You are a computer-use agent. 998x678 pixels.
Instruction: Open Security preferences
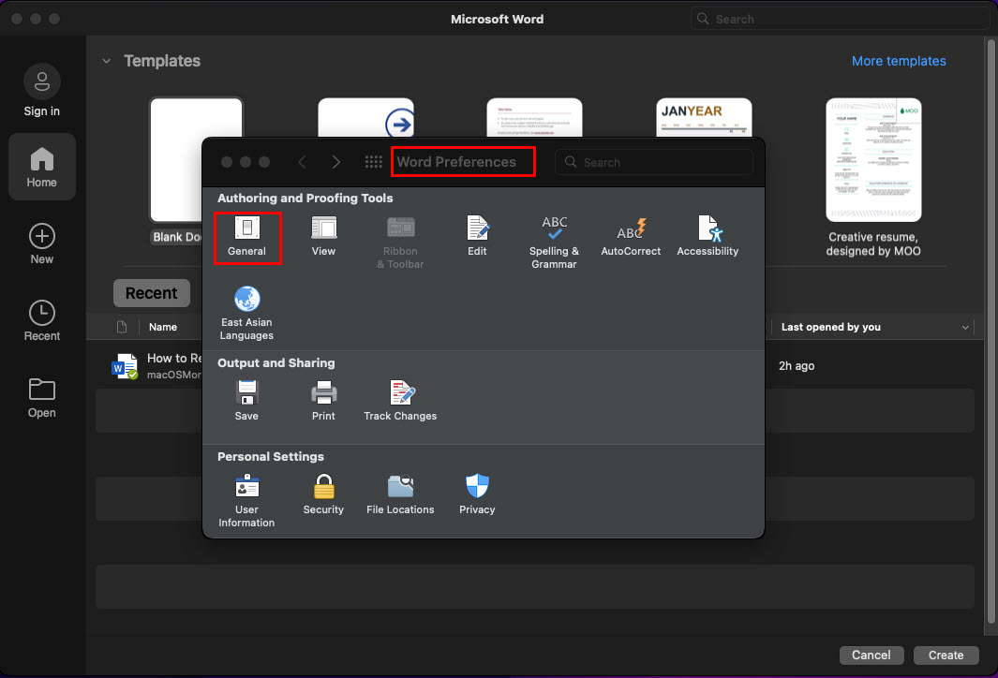(323, 494)
